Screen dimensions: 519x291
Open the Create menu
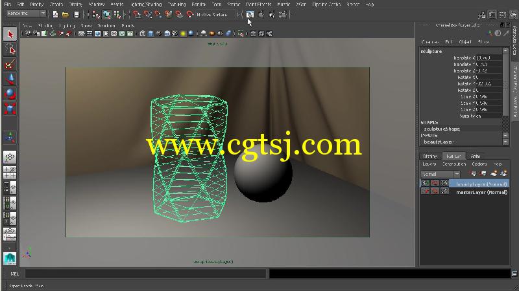click(x=56, y=5)
